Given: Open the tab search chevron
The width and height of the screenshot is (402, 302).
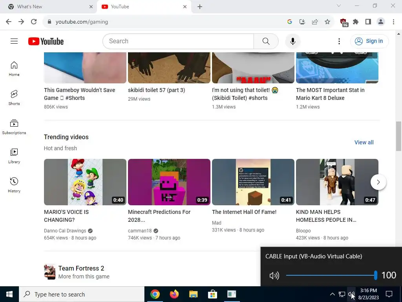Looking at the screenshot, I should pyautogui.click(x=339, y=6).
